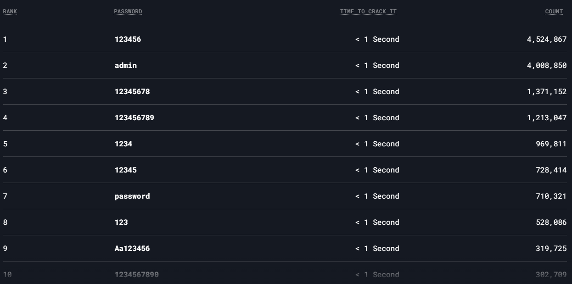Click the 123456789 password cell
The image size is (572, 284).
coord(135,118)
